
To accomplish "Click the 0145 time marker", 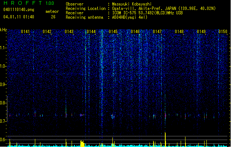I will pos(113,32).
